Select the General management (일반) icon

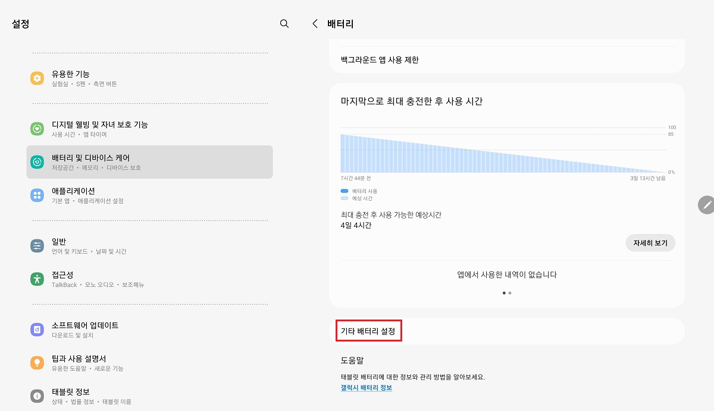click(x=37, y=245)
